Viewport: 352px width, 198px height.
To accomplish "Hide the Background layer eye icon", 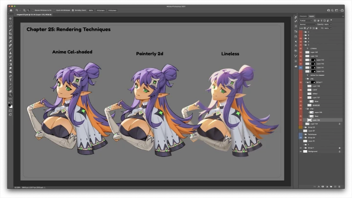I will (x=301, y=152).
